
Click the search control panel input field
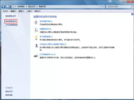(x=118, y=7)
